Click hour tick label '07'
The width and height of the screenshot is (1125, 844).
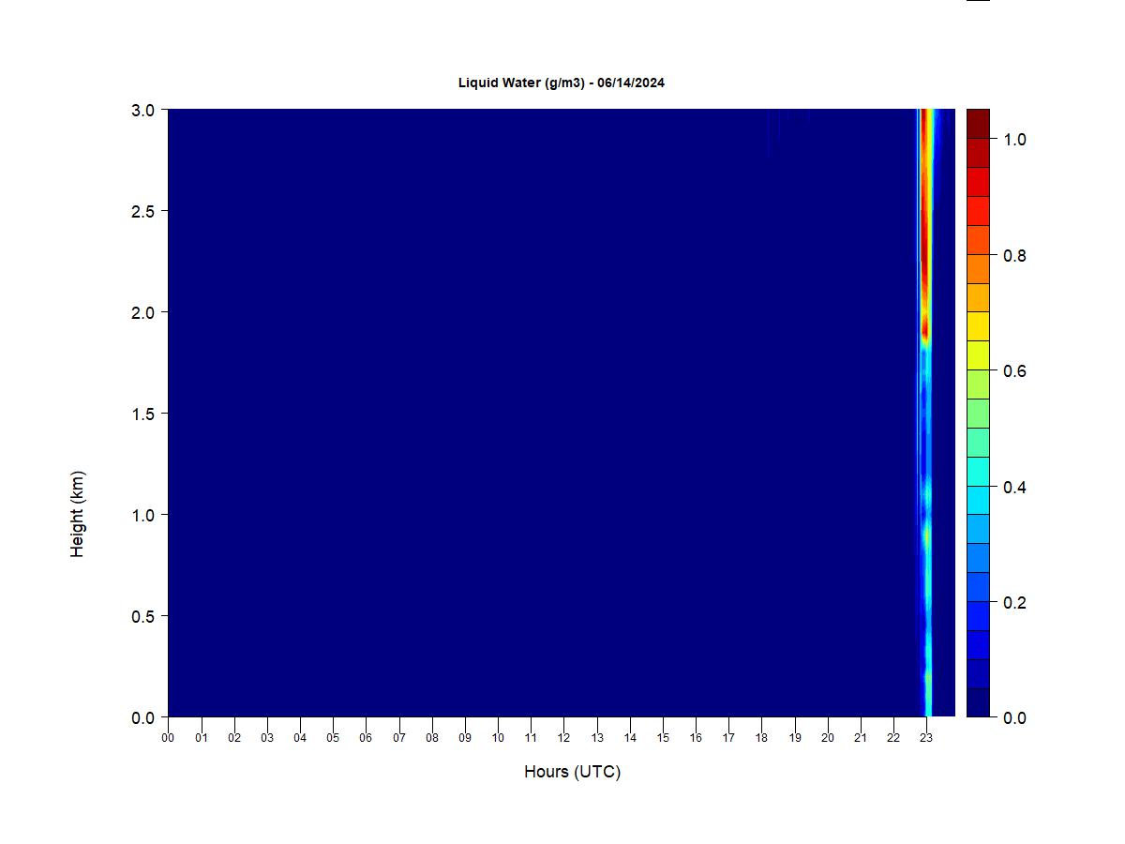398,737
